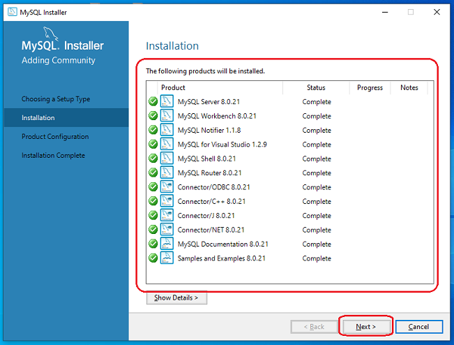Select the MySQL Shell 8.0.21 row text
Viewport: 454px width, 345px height.
206,159
